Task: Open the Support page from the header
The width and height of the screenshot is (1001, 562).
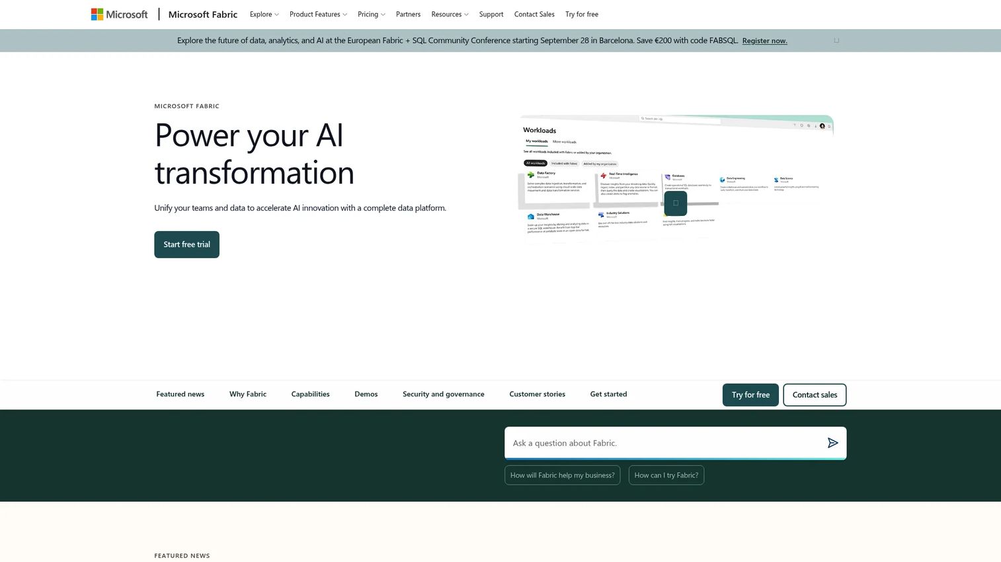Action: (x=491, y=14)
